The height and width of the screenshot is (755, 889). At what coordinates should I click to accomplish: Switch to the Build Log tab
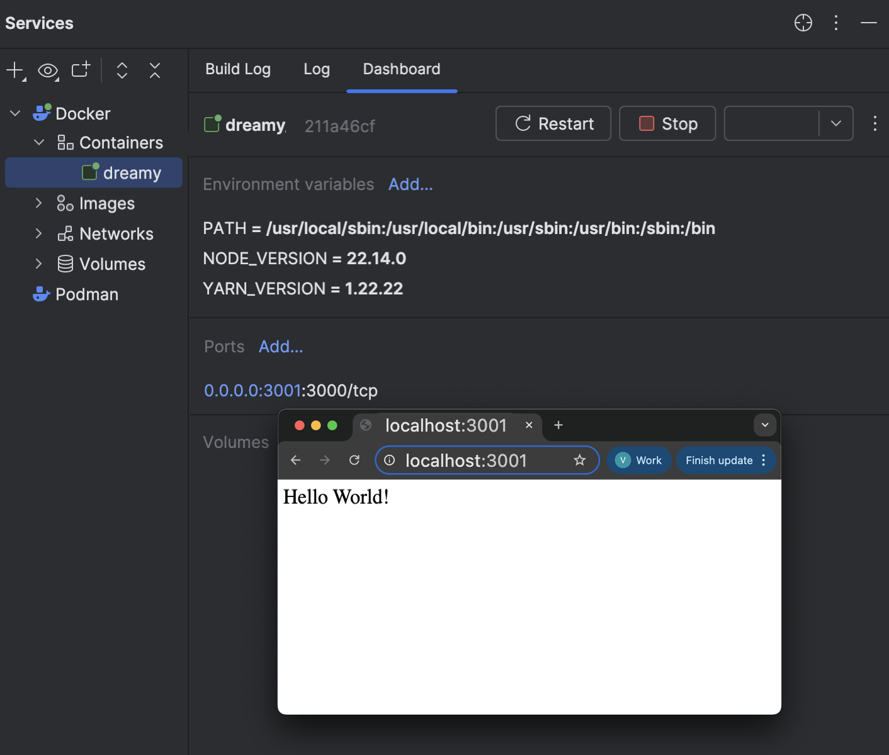coord(238,69)
